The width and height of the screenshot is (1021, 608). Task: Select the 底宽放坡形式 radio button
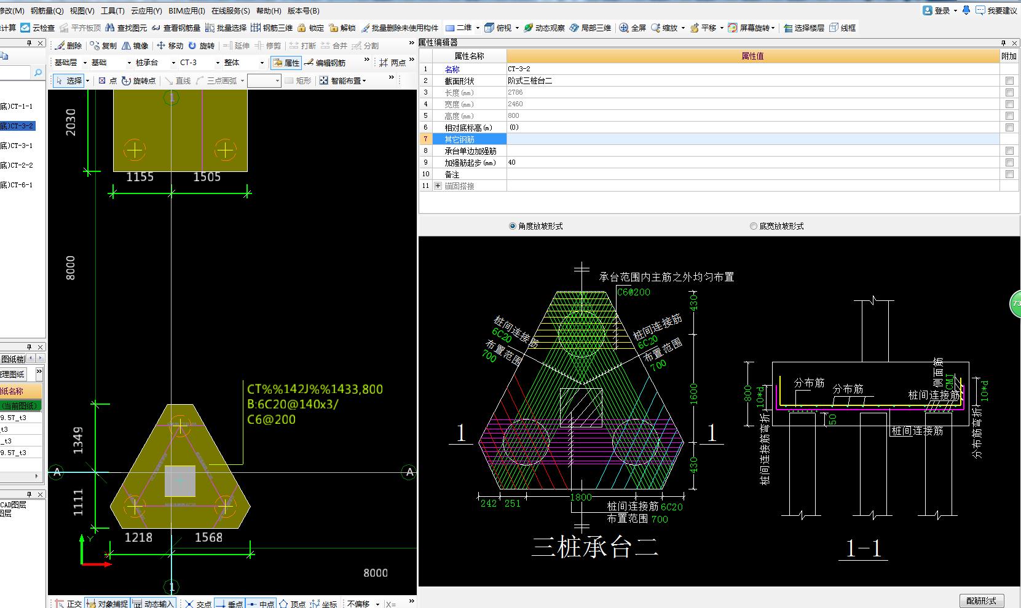click(753, 226)
